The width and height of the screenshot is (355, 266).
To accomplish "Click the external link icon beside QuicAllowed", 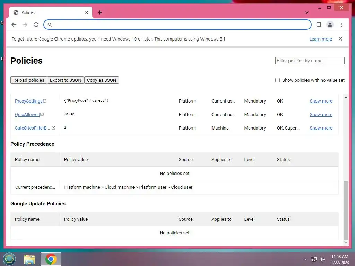I will (x=42, y=114).
